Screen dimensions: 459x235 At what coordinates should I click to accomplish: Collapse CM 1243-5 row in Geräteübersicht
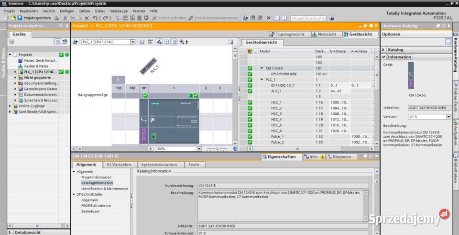[262, 68]
